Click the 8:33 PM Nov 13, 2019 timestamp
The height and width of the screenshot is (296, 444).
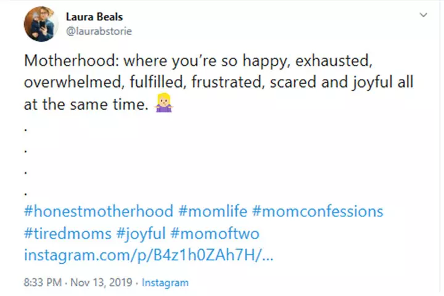(80, 283)
